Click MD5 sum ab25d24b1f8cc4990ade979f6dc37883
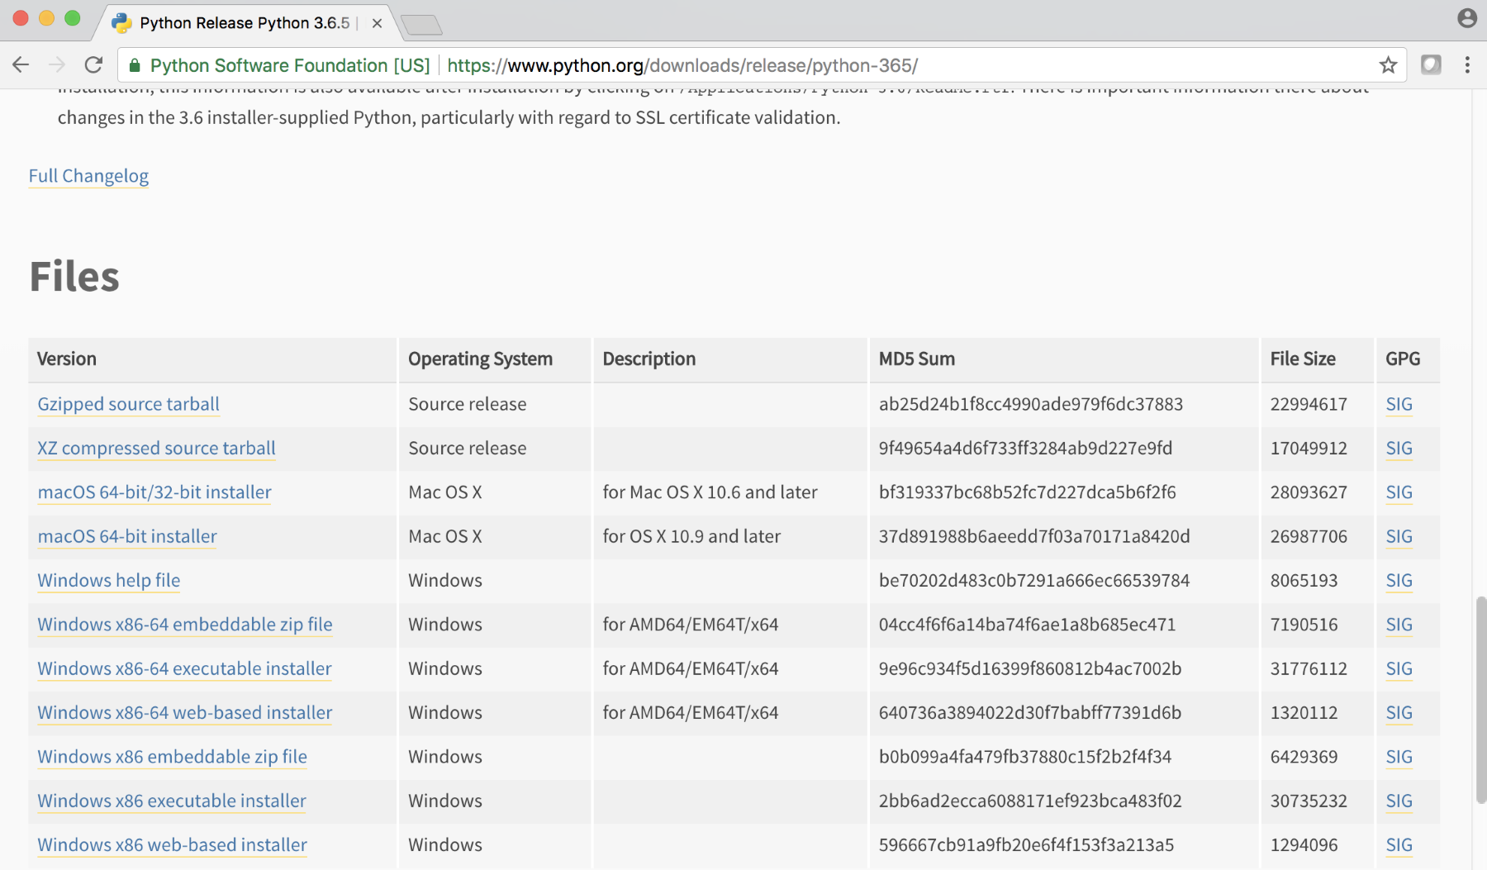1487x870 pixels. [x=1030, y=404]
